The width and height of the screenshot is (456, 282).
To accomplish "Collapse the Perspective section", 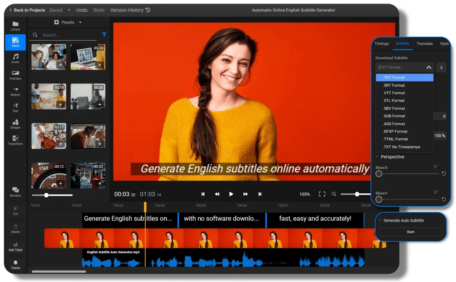I will pyautogui.click(x=377, y=157).
